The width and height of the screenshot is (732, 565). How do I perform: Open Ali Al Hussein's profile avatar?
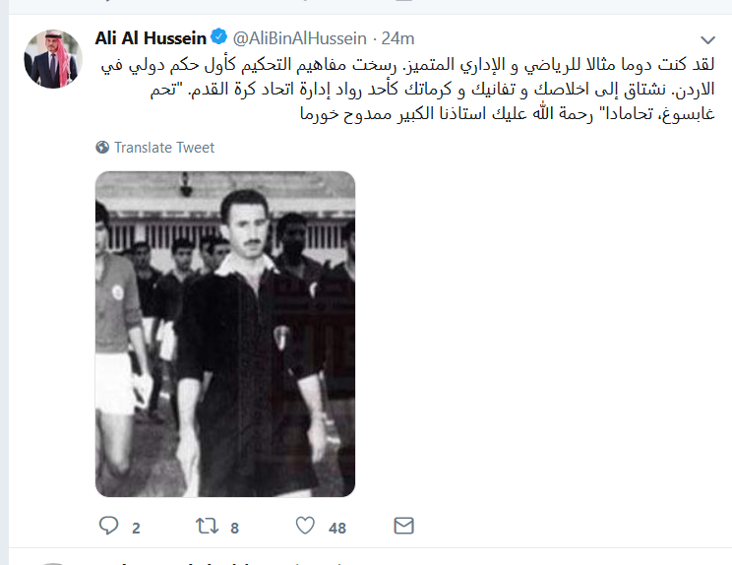53,59
